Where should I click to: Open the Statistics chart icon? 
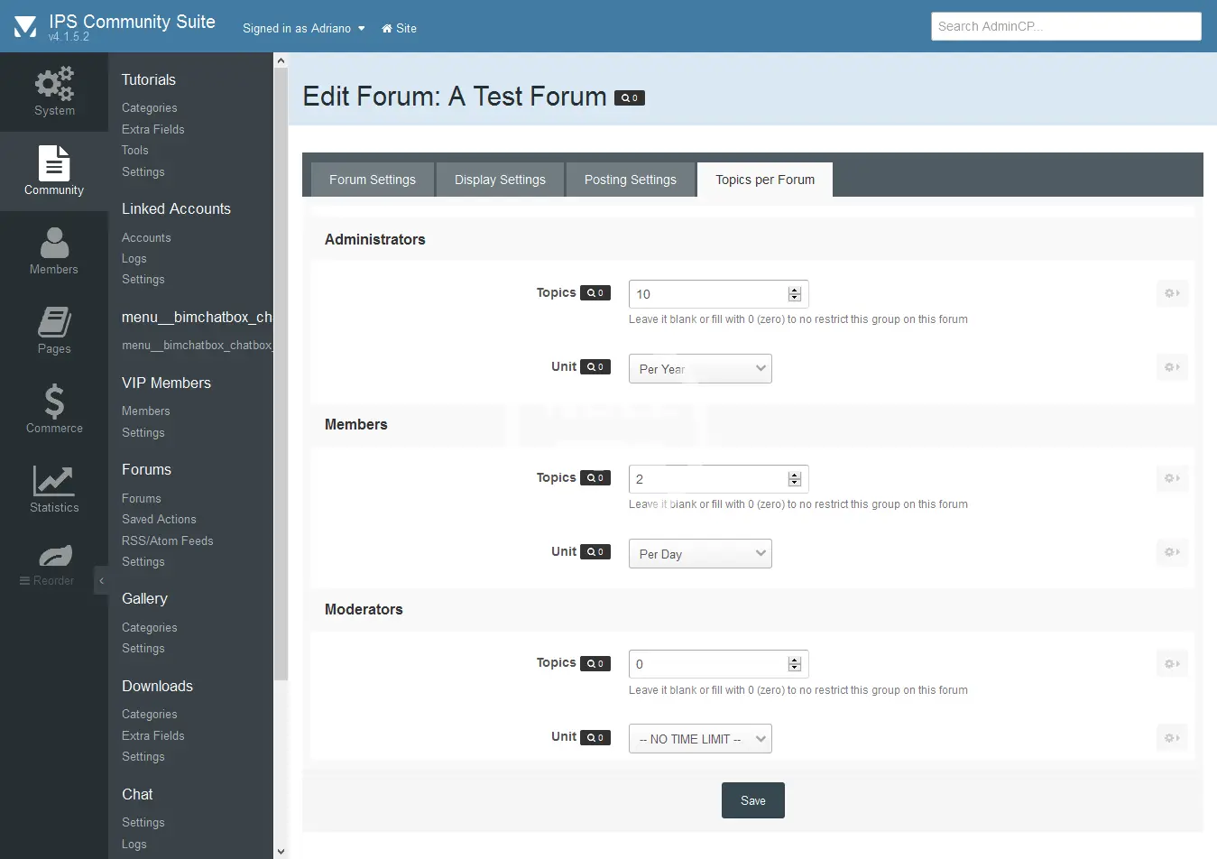[54, 481]
